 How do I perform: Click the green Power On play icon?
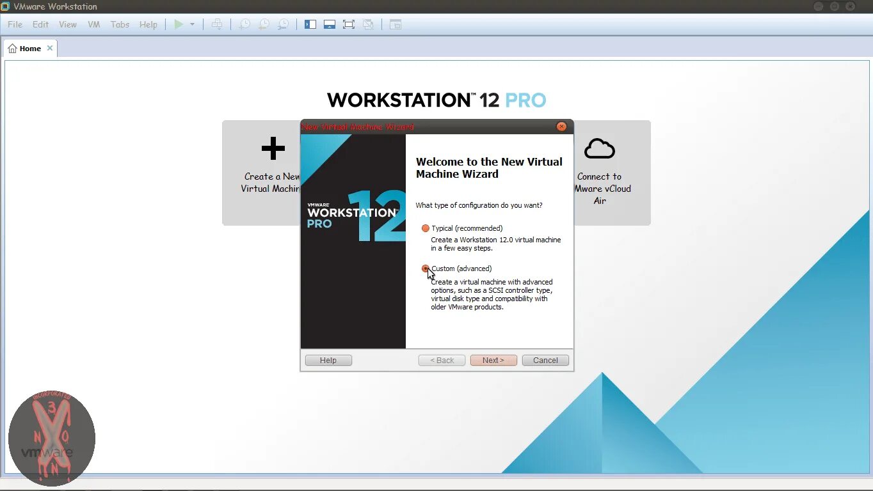click(x=179, y=24)
